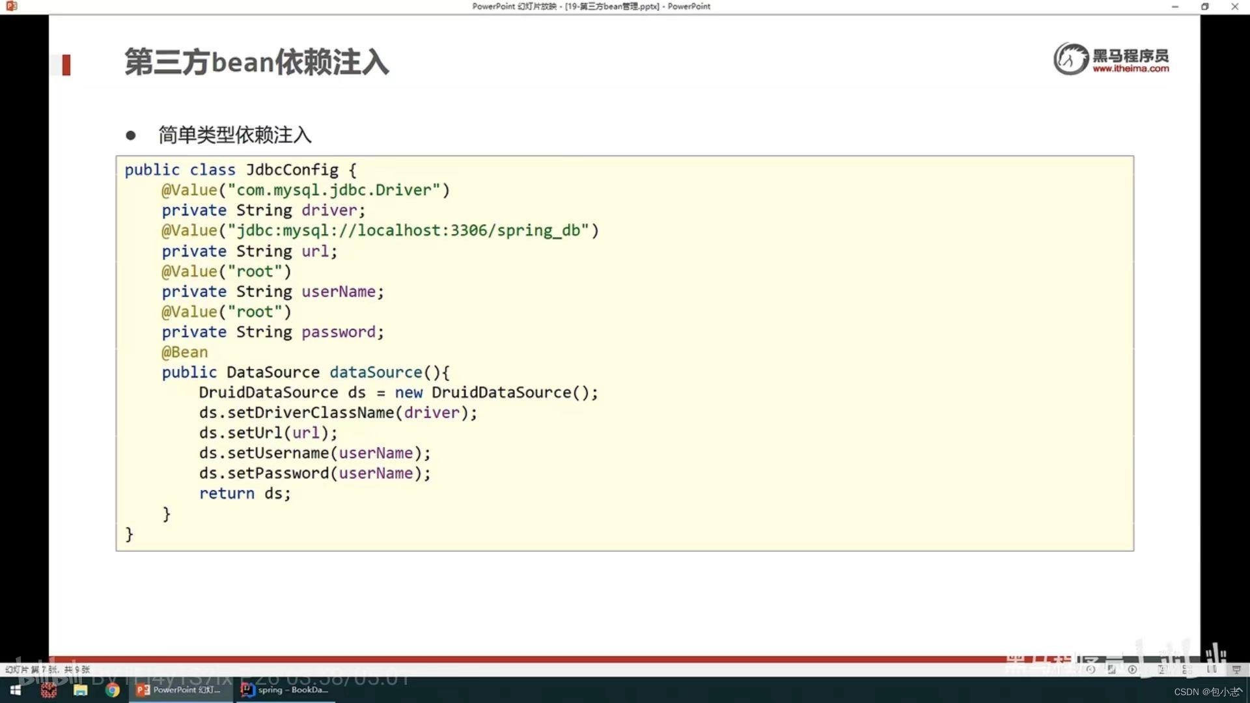Screen dimensions: 1250x703
Task: Click the @Bean annotation line
Action: click(185, 352)
